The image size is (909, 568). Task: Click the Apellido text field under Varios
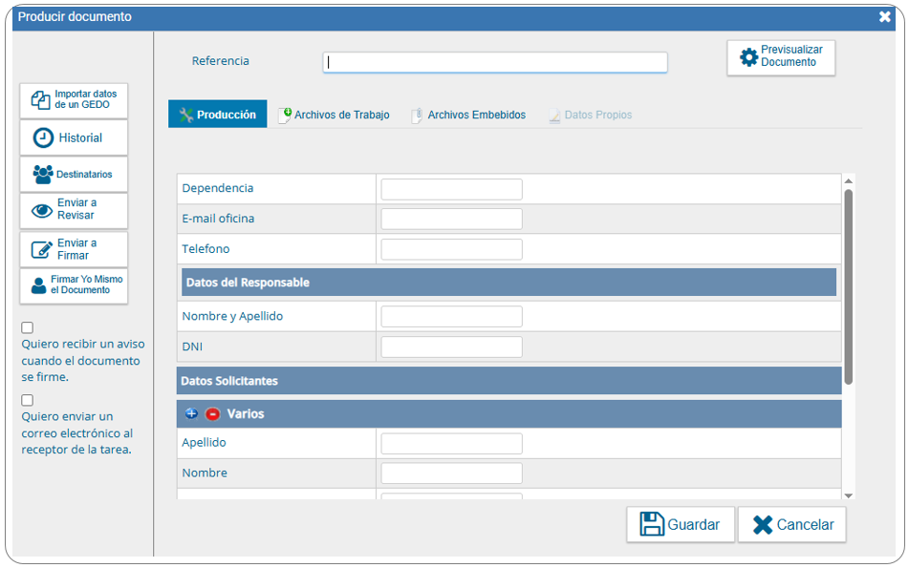451,444
